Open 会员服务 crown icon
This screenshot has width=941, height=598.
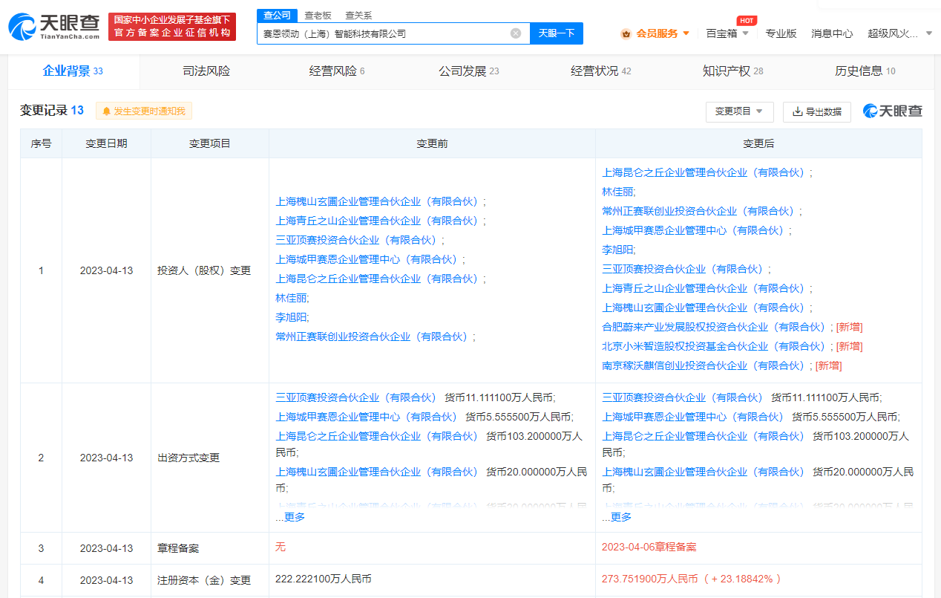tap(626, 33)
